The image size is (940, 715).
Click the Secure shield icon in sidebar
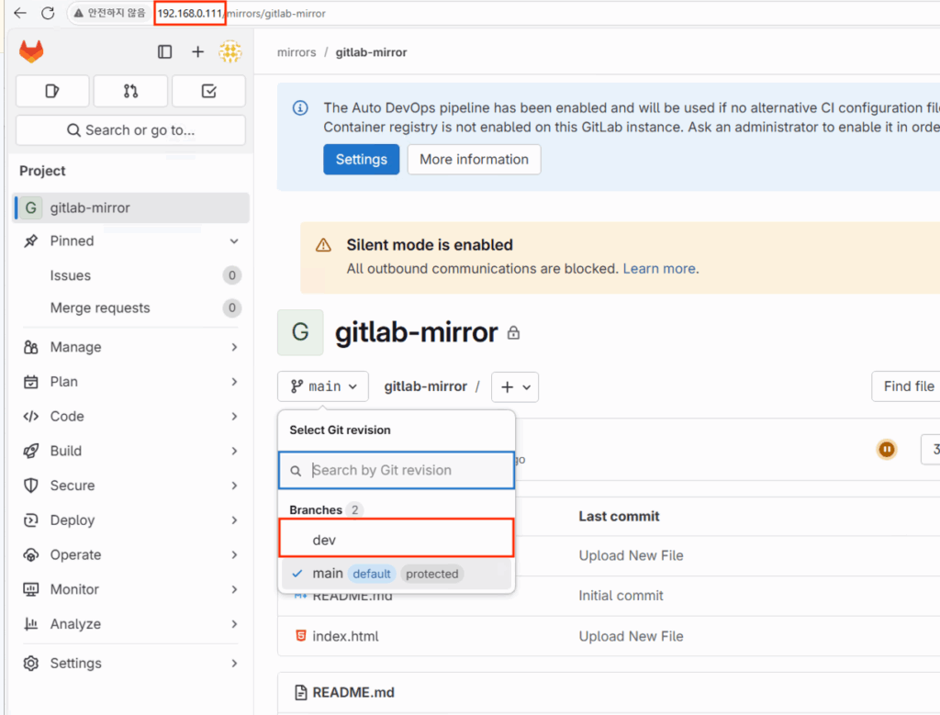(30, 486)
